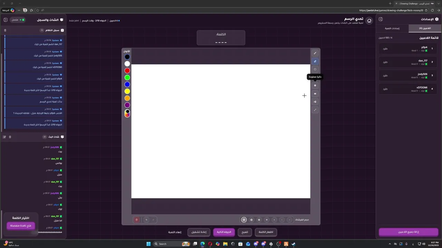Viewport: 442px width, 248px height.
Task: Redo the drawing stroke
Action: click(153, 220)
